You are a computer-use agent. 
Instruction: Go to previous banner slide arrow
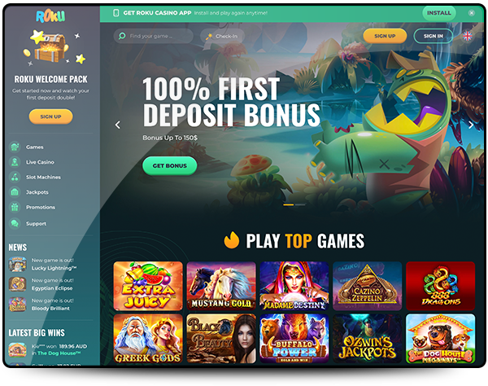pos(118,125)
